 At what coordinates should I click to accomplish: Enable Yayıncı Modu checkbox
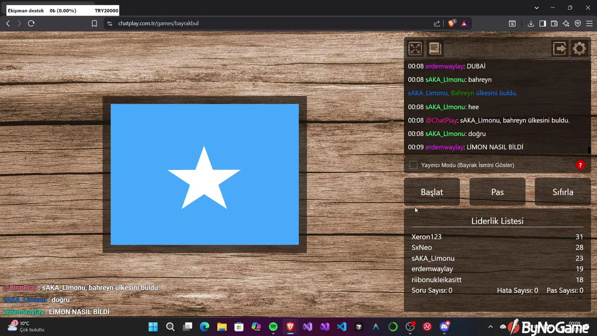click(413, 165)
